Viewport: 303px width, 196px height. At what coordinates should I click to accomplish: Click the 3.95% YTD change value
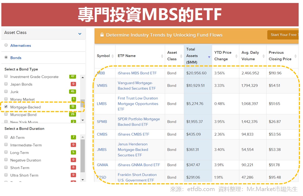coord(220,122)
